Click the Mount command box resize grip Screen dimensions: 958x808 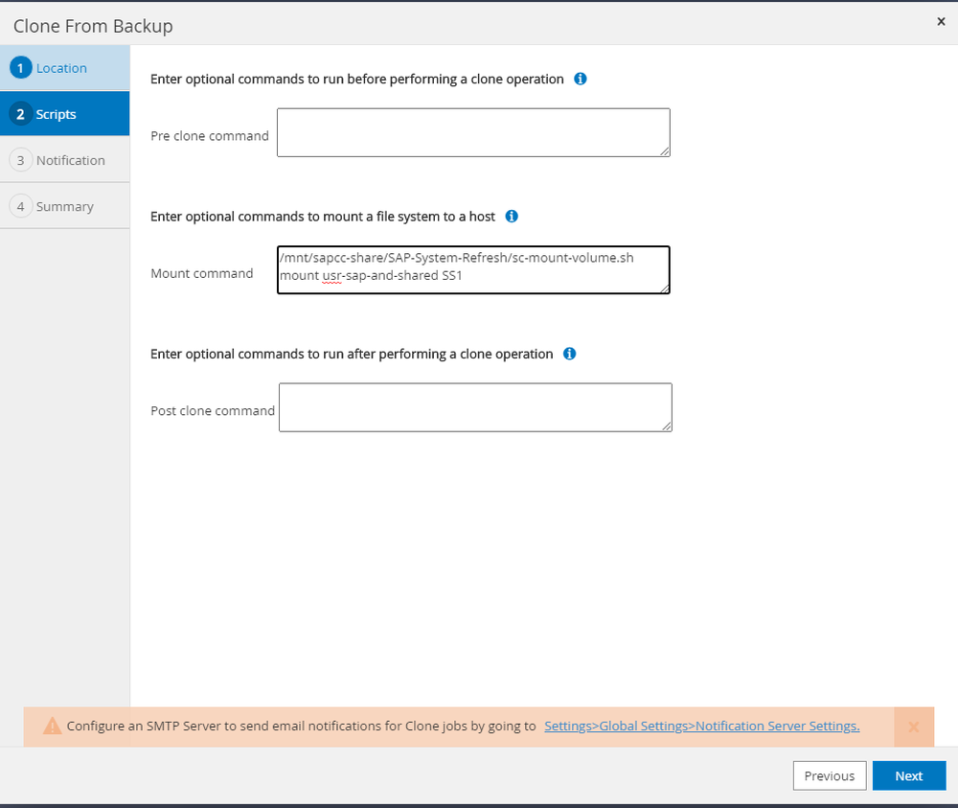pos(663,287)
